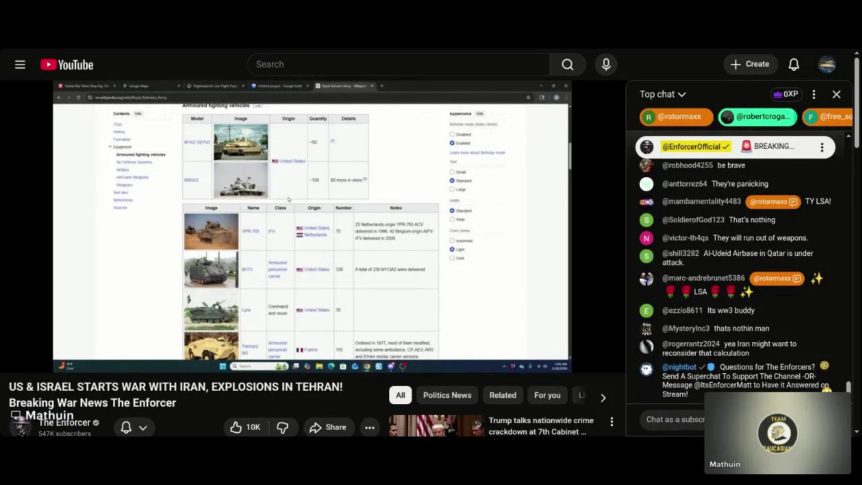Image resolution: width=862 pixels, height=485 pixels.
Task: Open the YouTube hamburger guide menu
Action: pos(20,65)
